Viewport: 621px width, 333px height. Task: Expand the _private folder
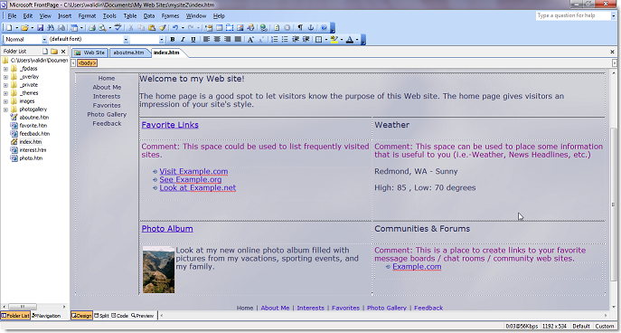[5, 85]
